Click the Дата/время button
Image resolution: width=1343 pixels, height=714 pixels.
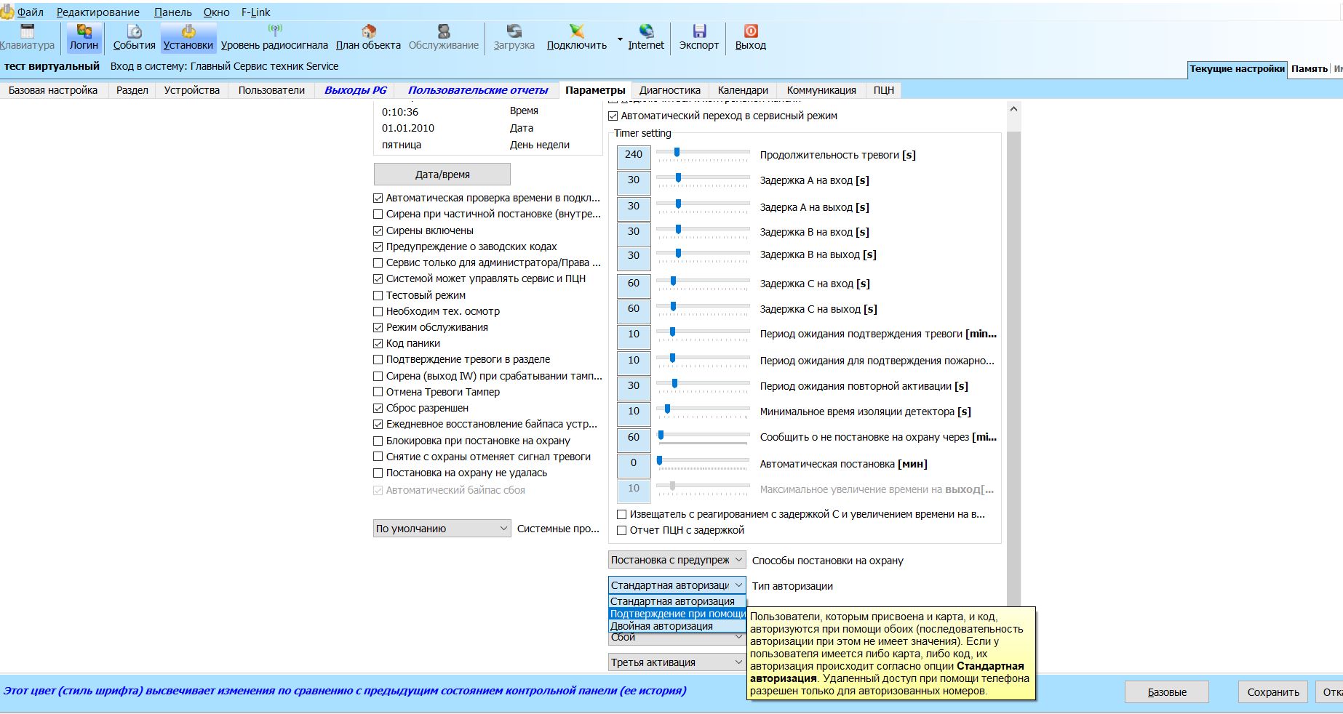[x=442, y=175]
